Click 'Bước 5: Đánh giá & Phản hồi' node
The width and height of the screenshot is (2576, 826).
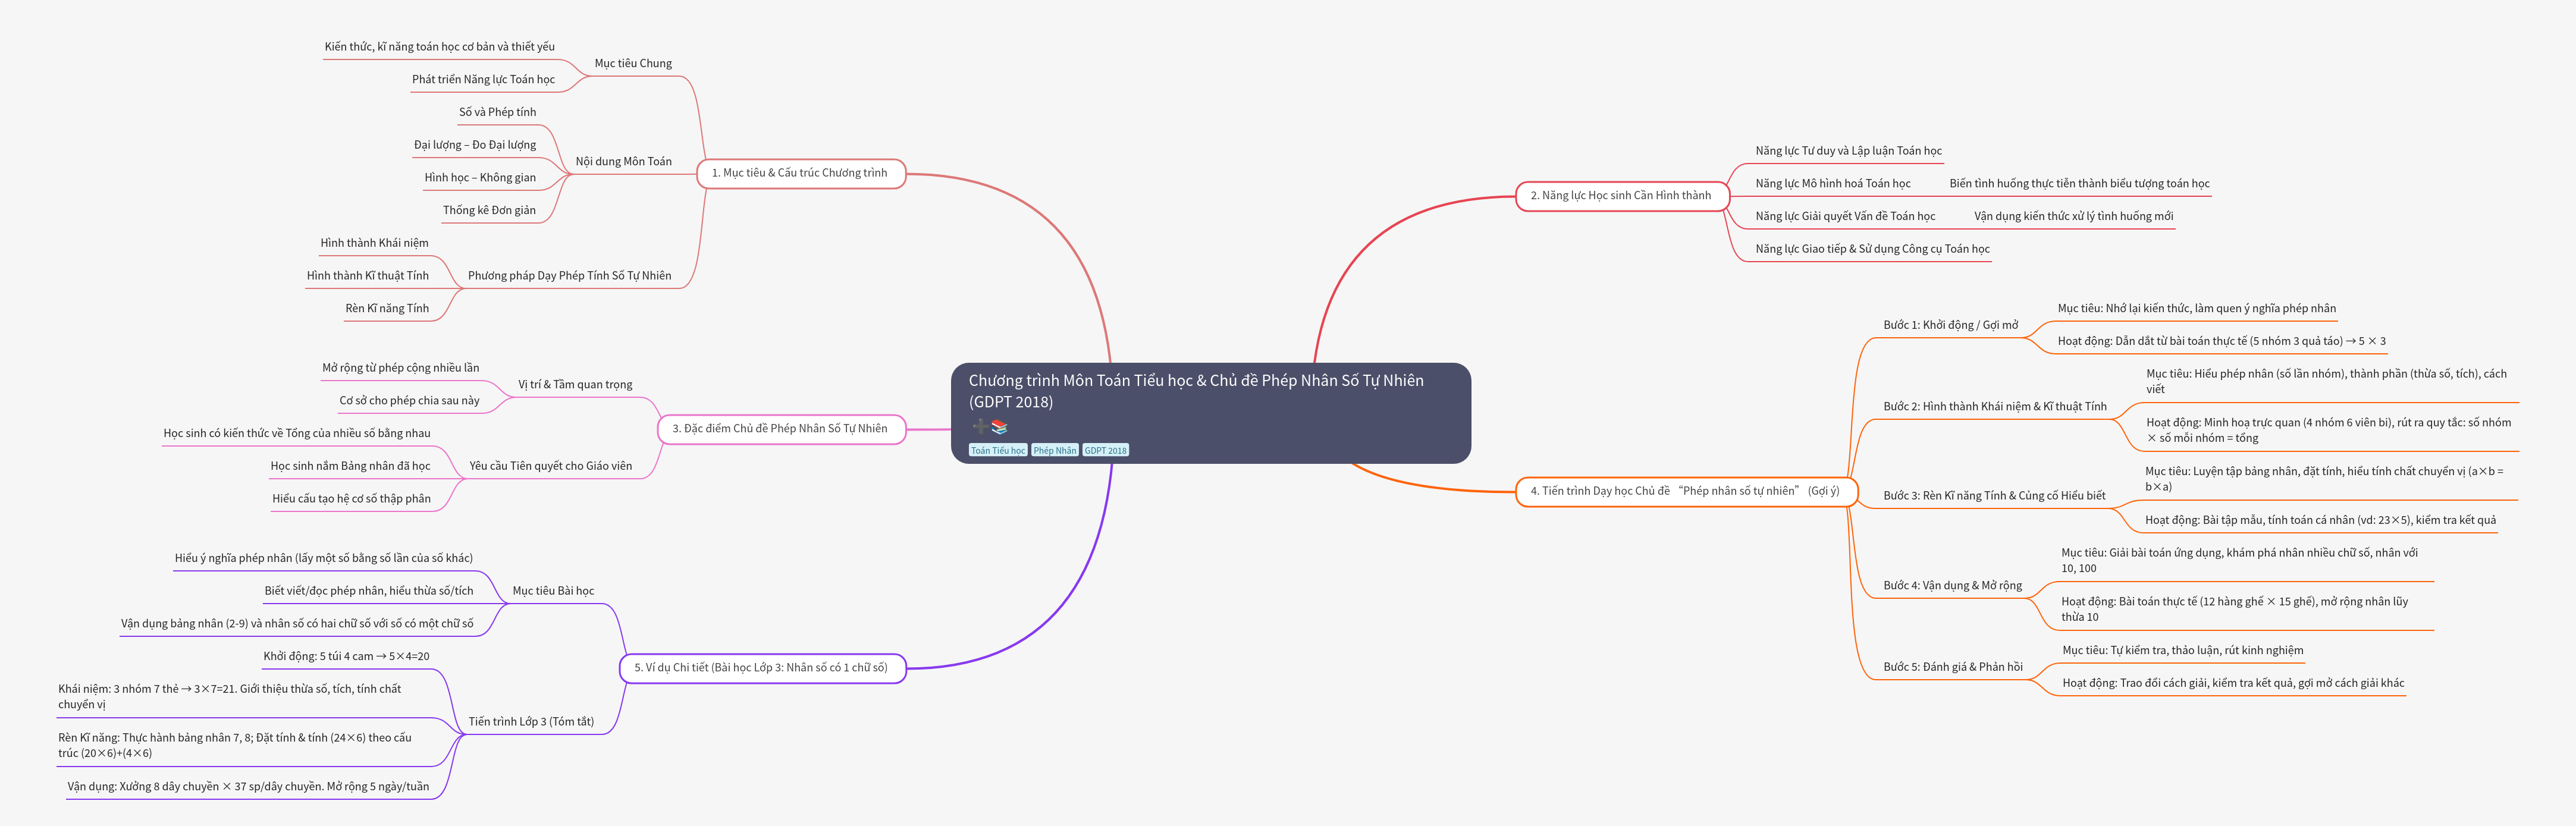(x=1952, y=667)
